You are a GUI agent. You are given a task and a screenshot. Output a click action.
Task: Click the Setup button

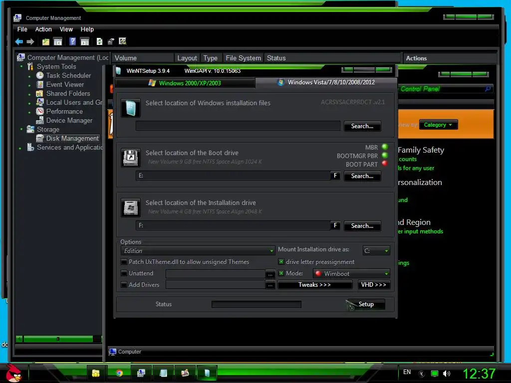click(x=366, y=304)
